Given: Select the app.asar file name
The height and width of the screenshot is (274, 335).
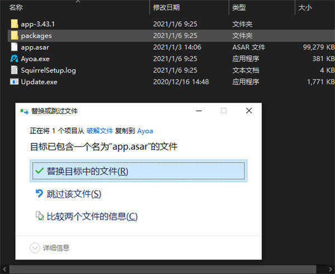Looking at the screenshot, I should point(35,47).
